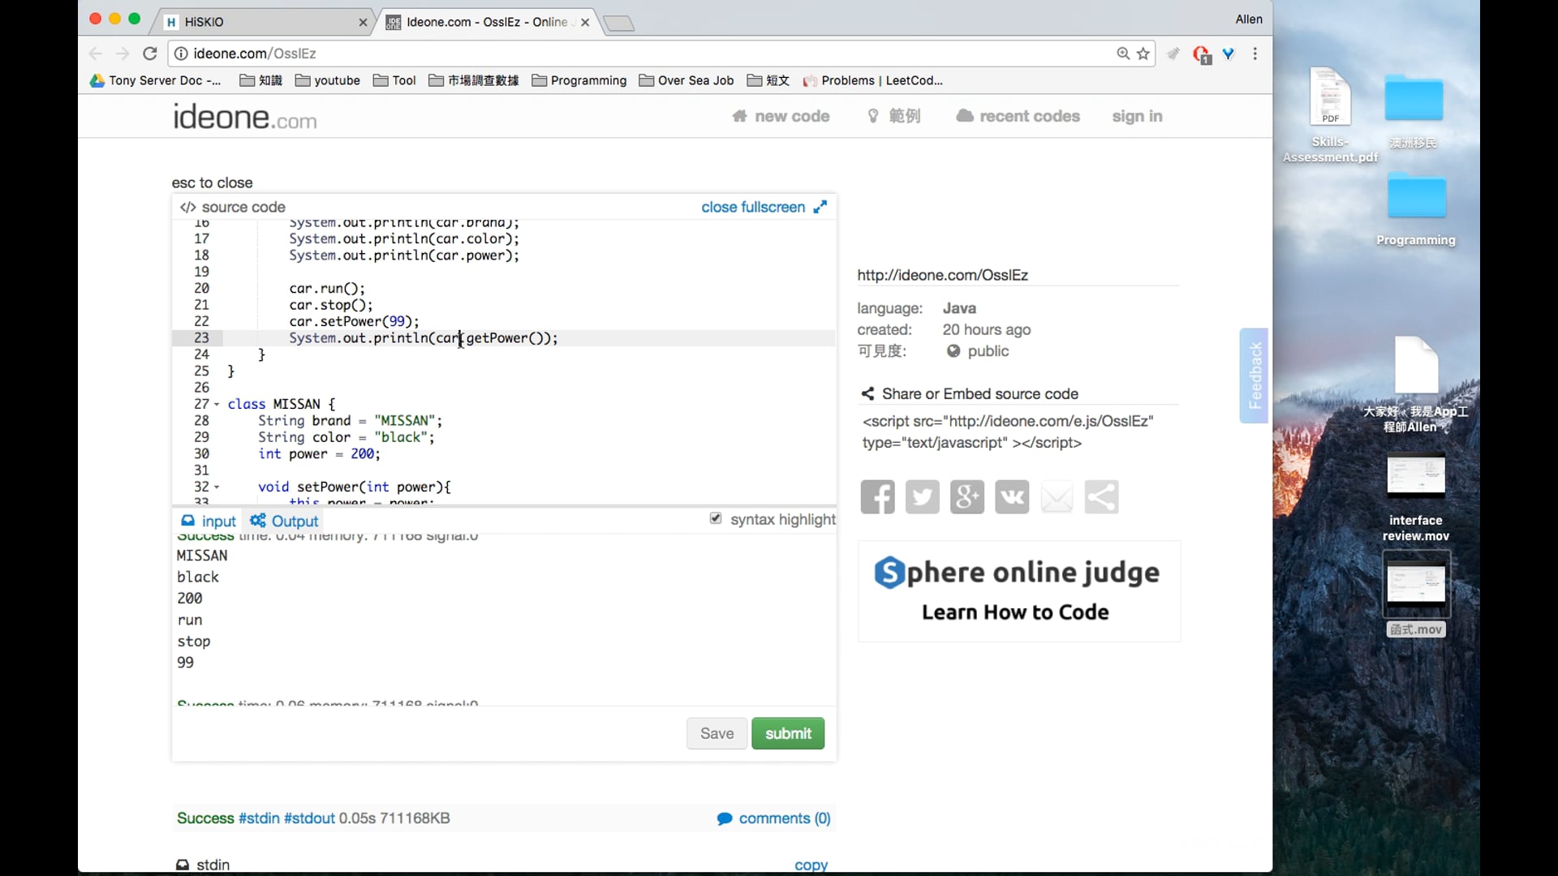Collapse class MISSAN fold arrow
Screen dimensions: 1558x876
click(x=217, y=404)
